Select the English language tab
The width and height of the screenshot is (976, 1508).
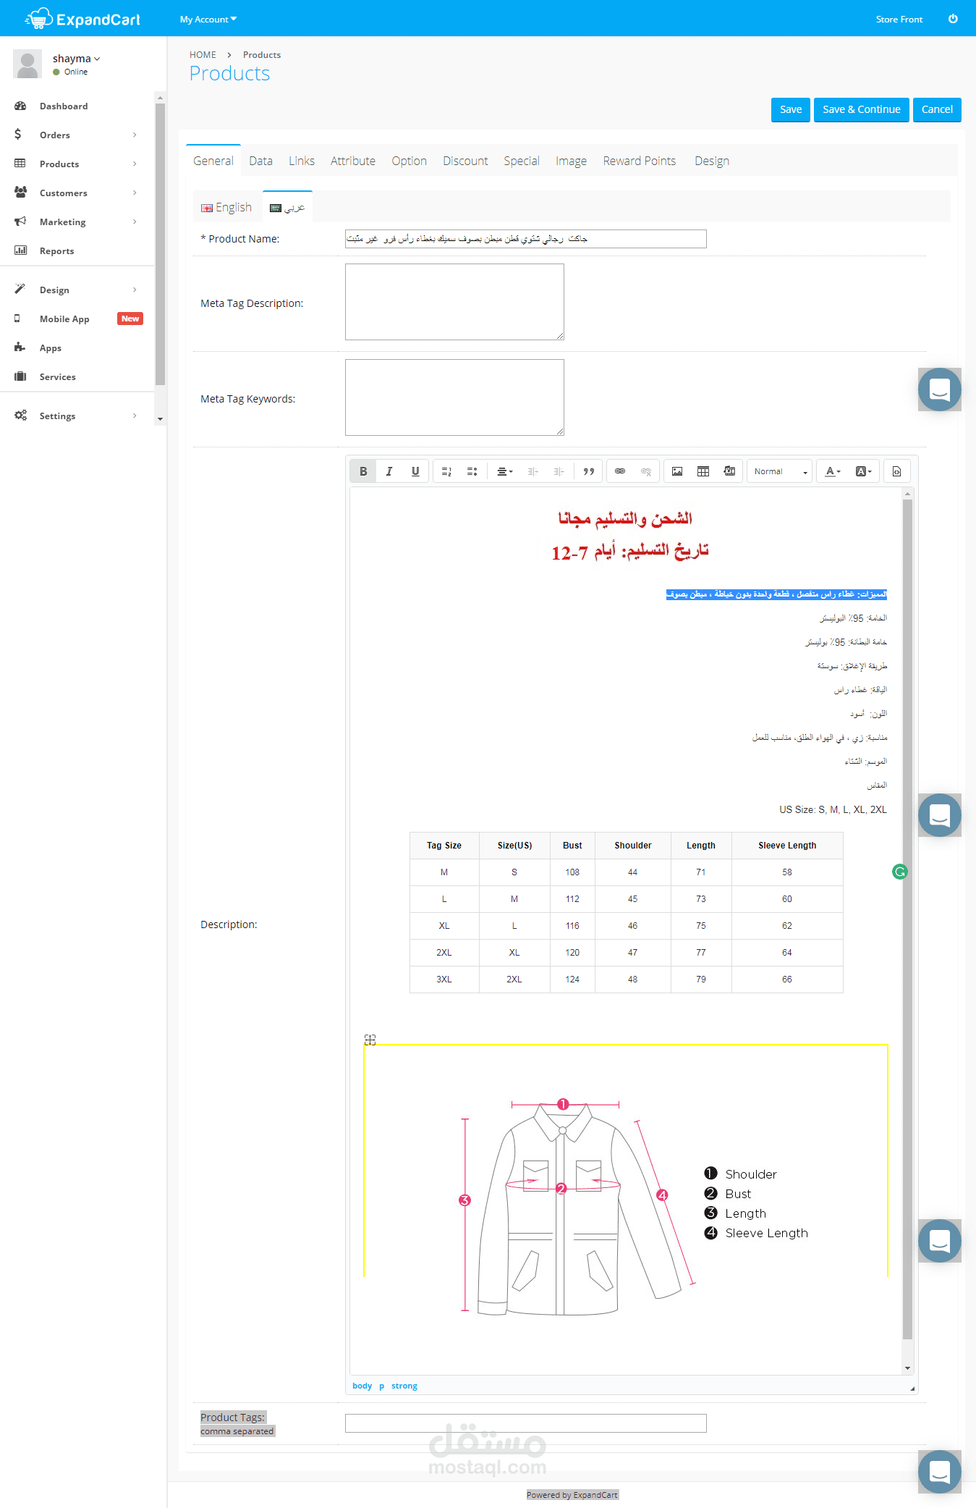point(226,208)
